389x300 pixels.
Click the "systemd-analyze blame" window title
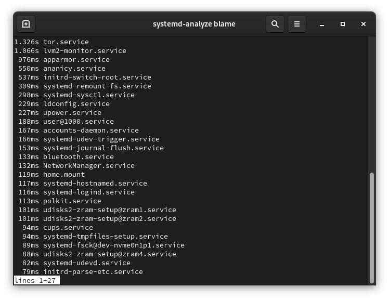(194, 24)
